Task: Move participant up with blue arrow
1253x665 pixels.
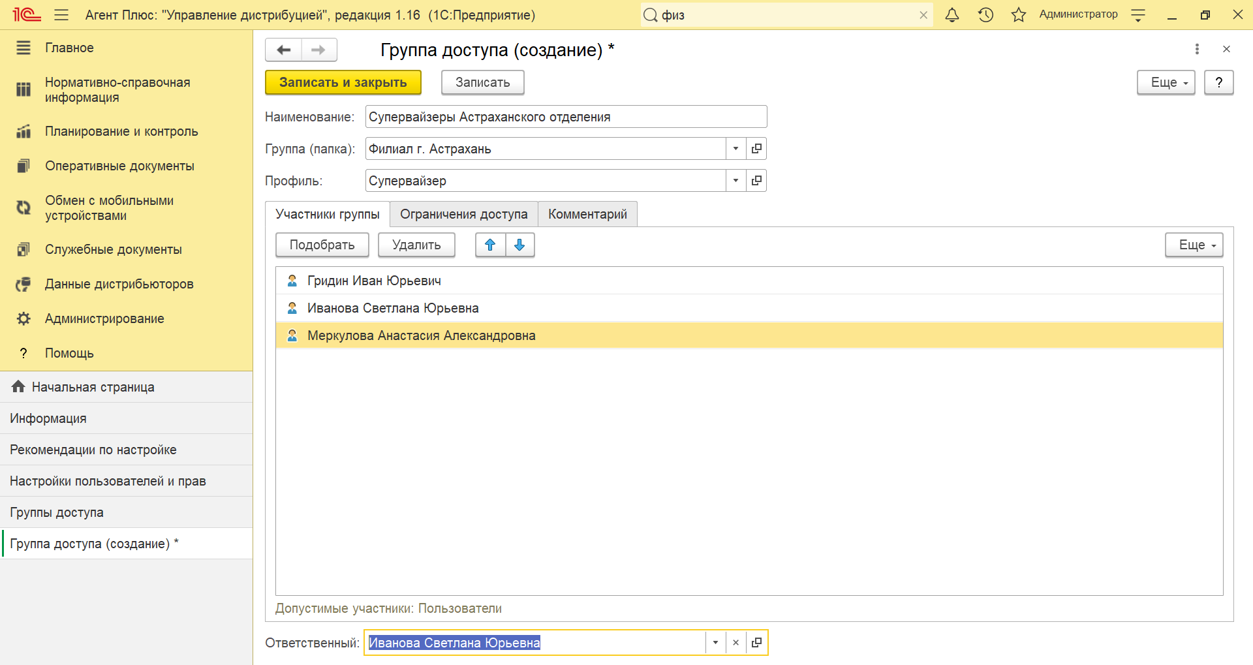Action: 491,245
